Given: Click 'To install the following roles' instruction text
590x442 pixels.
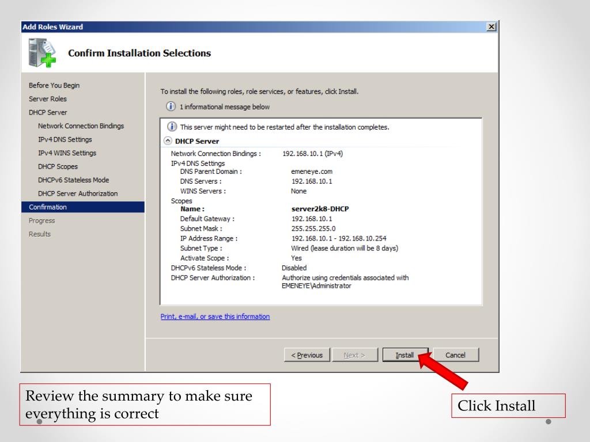Looking at the screenshot, I should (x=260, y=92).
